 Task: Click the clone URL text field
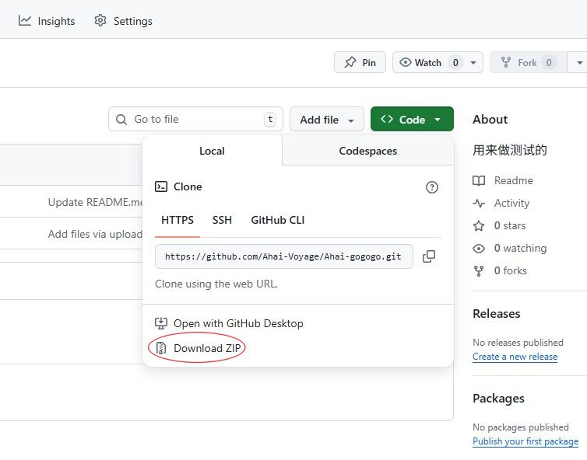click(283, 256)
